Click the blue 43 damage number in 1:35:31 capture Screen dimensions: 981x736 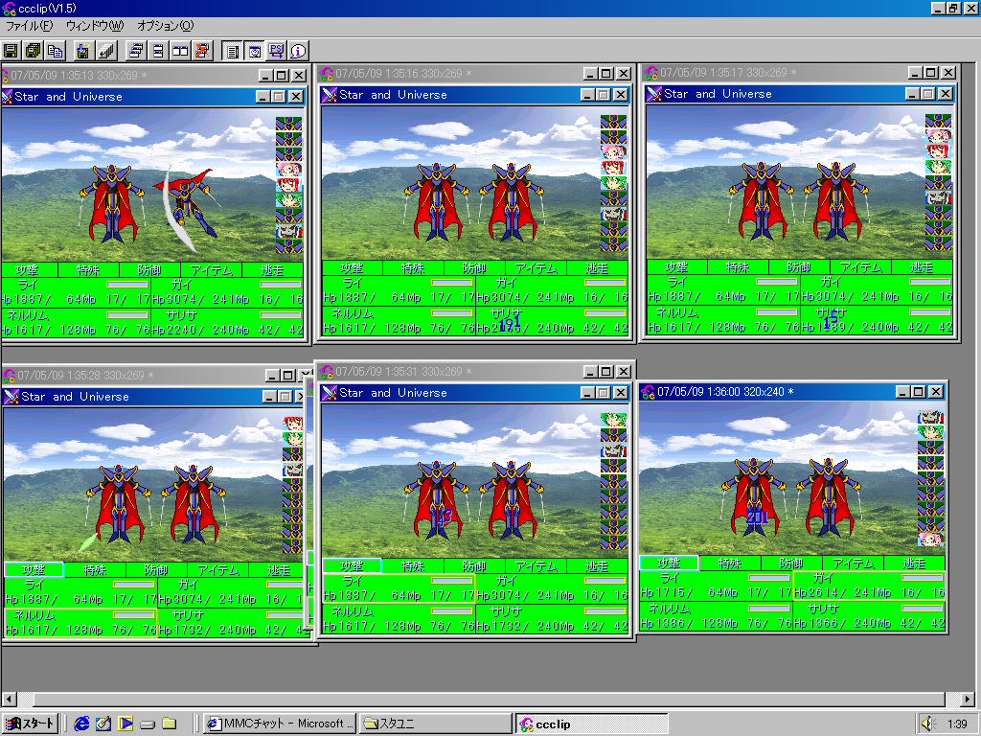(x=444, y=517)
